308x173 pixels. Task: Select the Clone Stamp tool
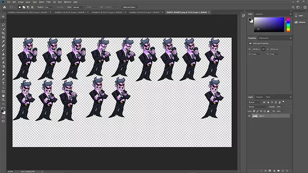pyautogui.click(x=3, y=54)
